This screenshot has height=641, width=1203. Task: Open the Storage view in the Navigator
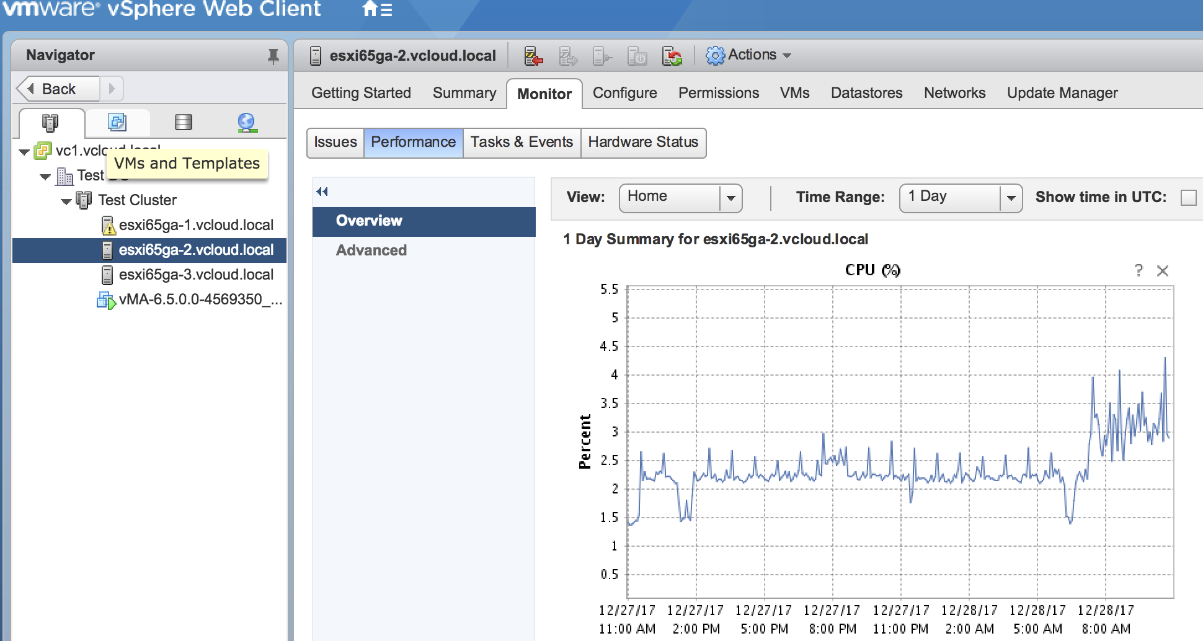pos(184,123)
